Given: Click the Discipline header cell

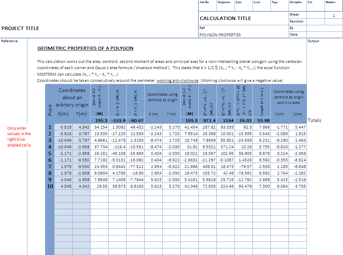Looking at the screenshot, I should click(298, 6).
